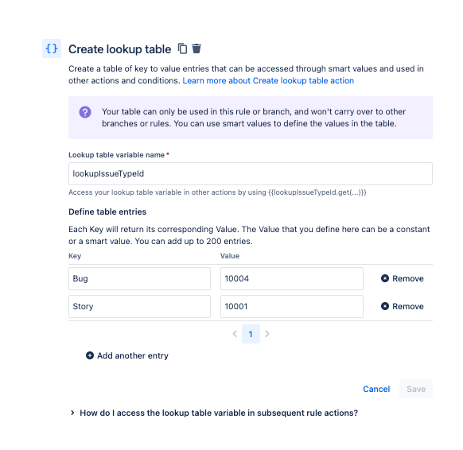Expand the lookup table variable access help section

click(213, 413)
